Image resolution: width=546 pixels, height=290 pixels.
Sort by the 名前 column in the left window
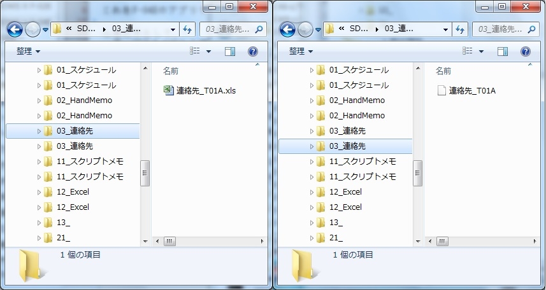(x=171, y=71)
